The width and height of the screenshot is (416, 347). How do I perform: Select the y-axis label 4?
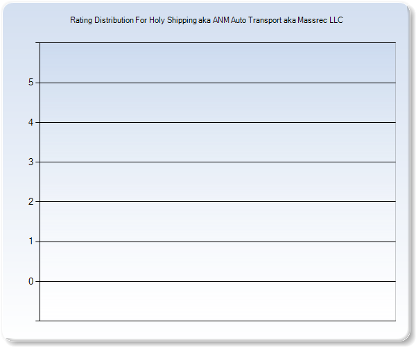point(31,123)
